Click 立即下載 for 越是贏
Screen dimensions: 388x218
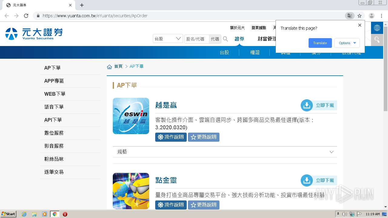(x=325, y=105)
